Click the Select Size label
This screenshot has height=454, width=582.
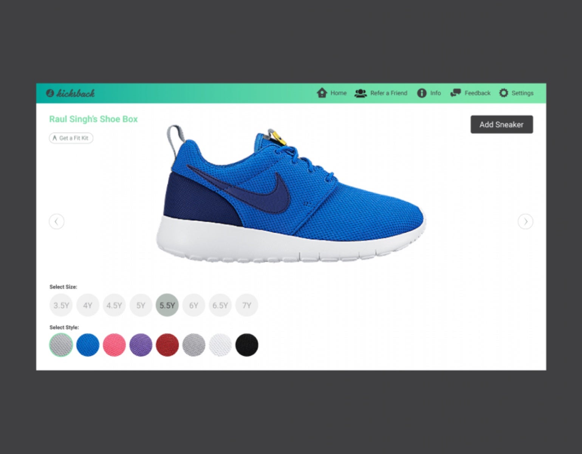pos(63,287)
